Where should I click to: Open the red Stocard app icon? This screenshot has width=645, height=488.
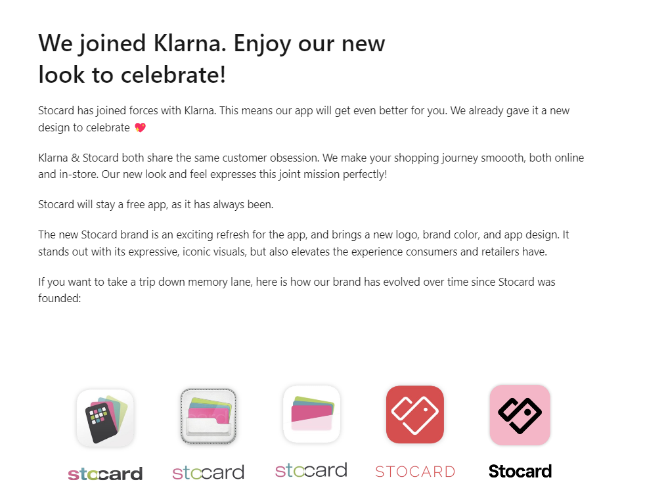(414, 414)
